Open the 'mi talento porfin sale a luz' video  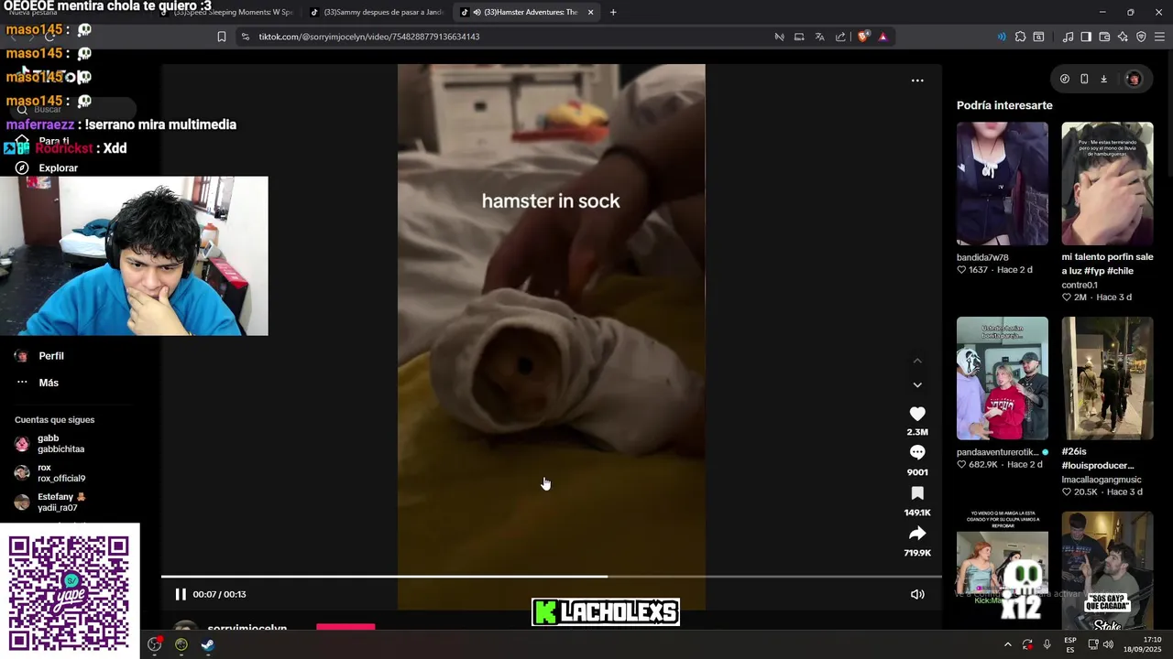[1107, 184]
